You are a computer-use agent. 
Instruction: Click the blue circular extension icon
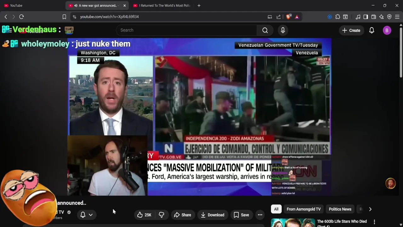click(x=330, y=17)
